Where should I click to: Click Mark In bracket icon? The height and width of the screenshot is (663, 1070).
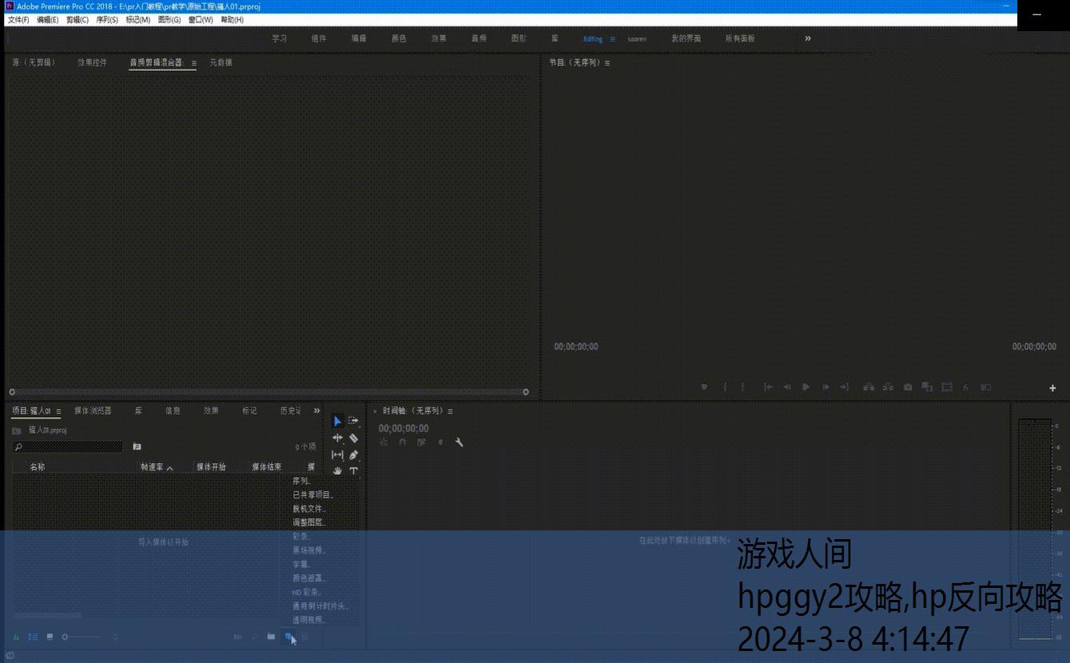click(x=725, y=387)
